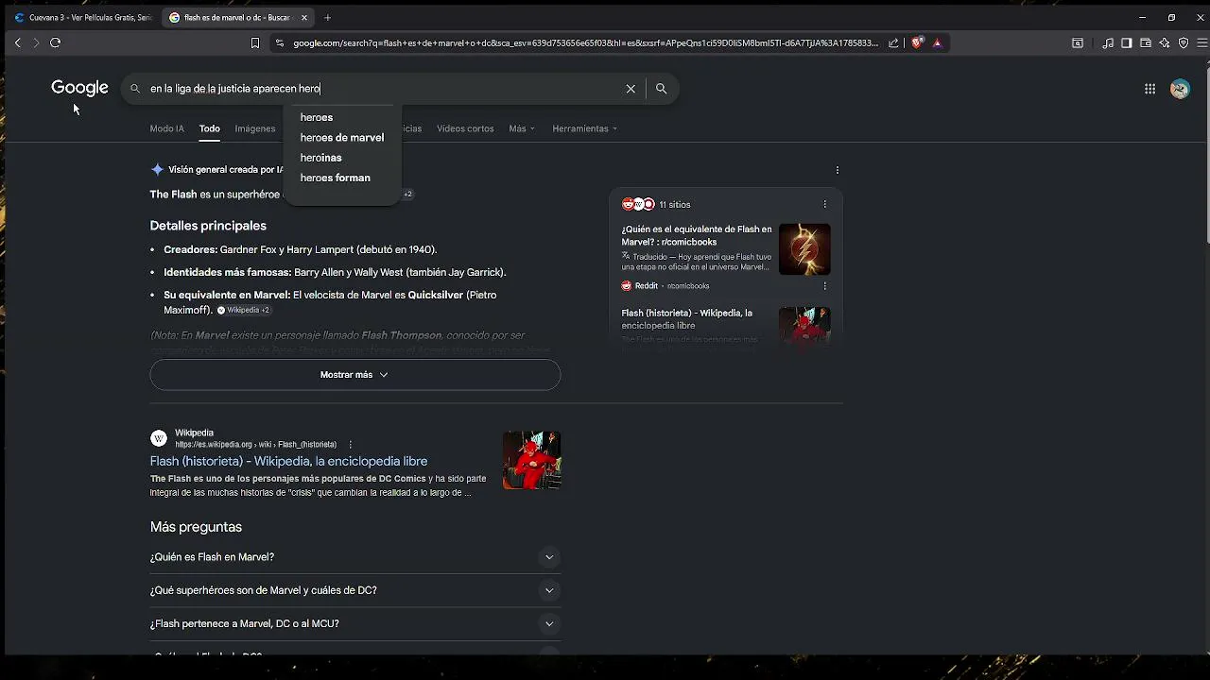
Task: Submit search with magnifier button
Action: 661,89
